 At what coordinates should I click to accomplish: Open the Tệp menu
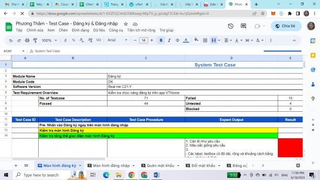tap(19, 30)
